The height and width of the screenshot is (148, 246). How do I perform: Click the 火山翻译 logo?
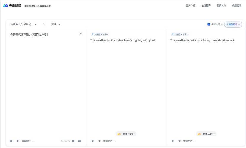tap(12, 6)
